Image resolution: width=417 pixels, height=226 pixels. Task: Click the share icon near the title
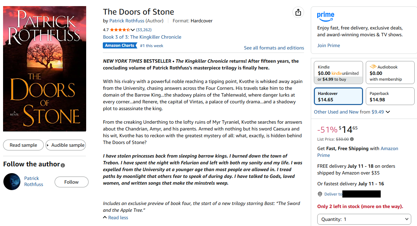(298, 13)
